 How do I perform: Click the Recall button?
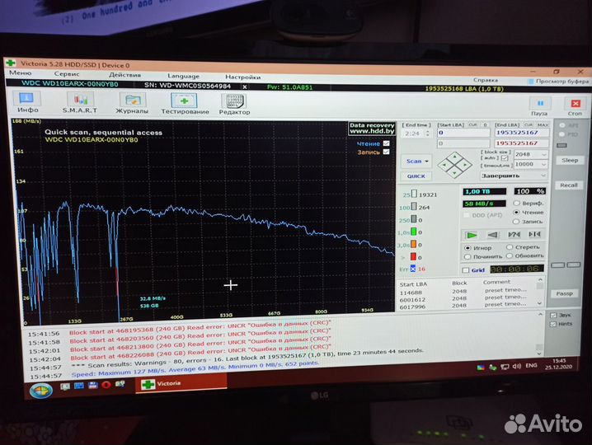[569, 185]
